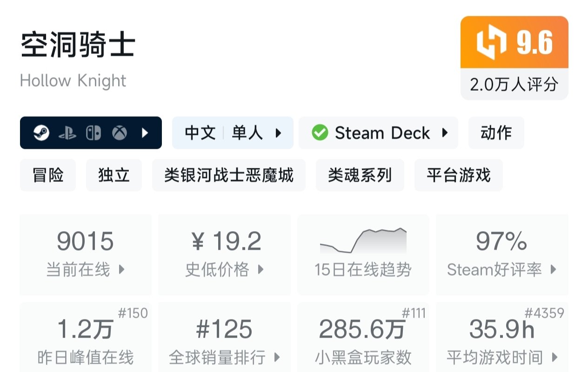Open the Steam好评率 review rate arrow
The height and width of the screenshot is (372, 588).
tap(553, 269)
